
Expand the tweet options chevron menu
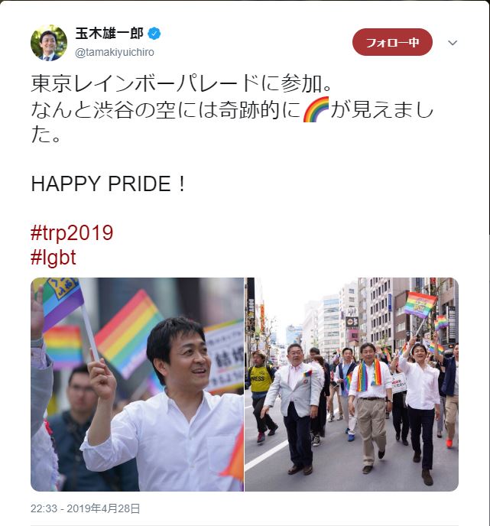tap(453, 43)
